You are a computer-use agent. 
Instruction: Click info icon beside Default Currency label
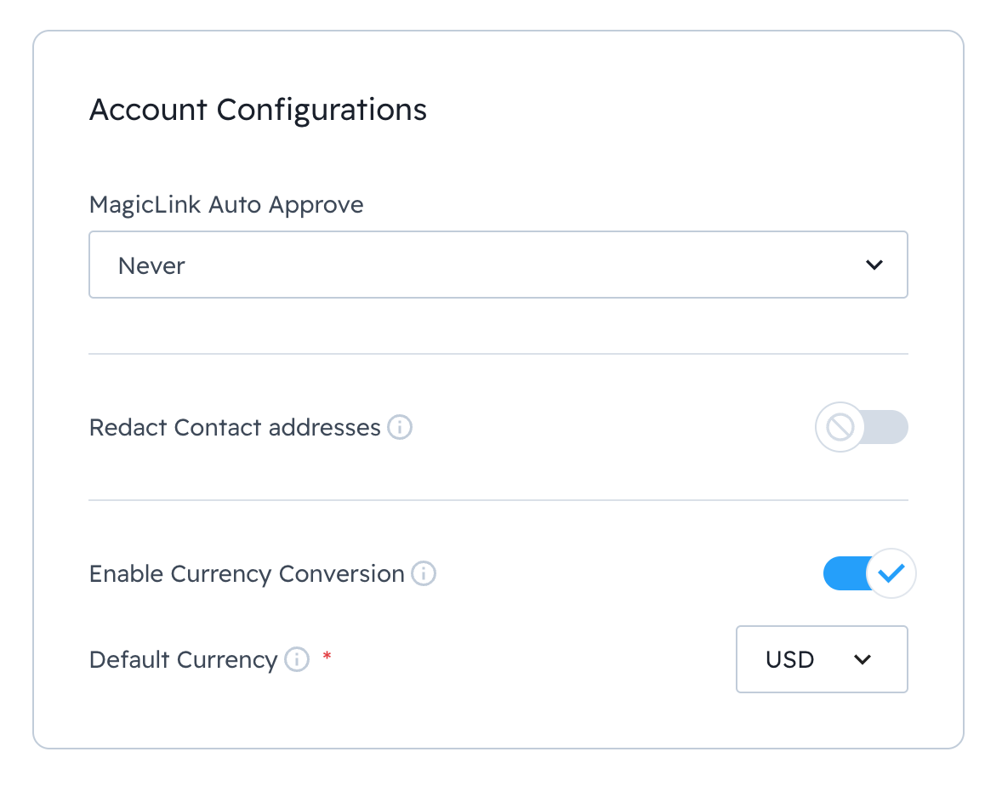[296, 659]
